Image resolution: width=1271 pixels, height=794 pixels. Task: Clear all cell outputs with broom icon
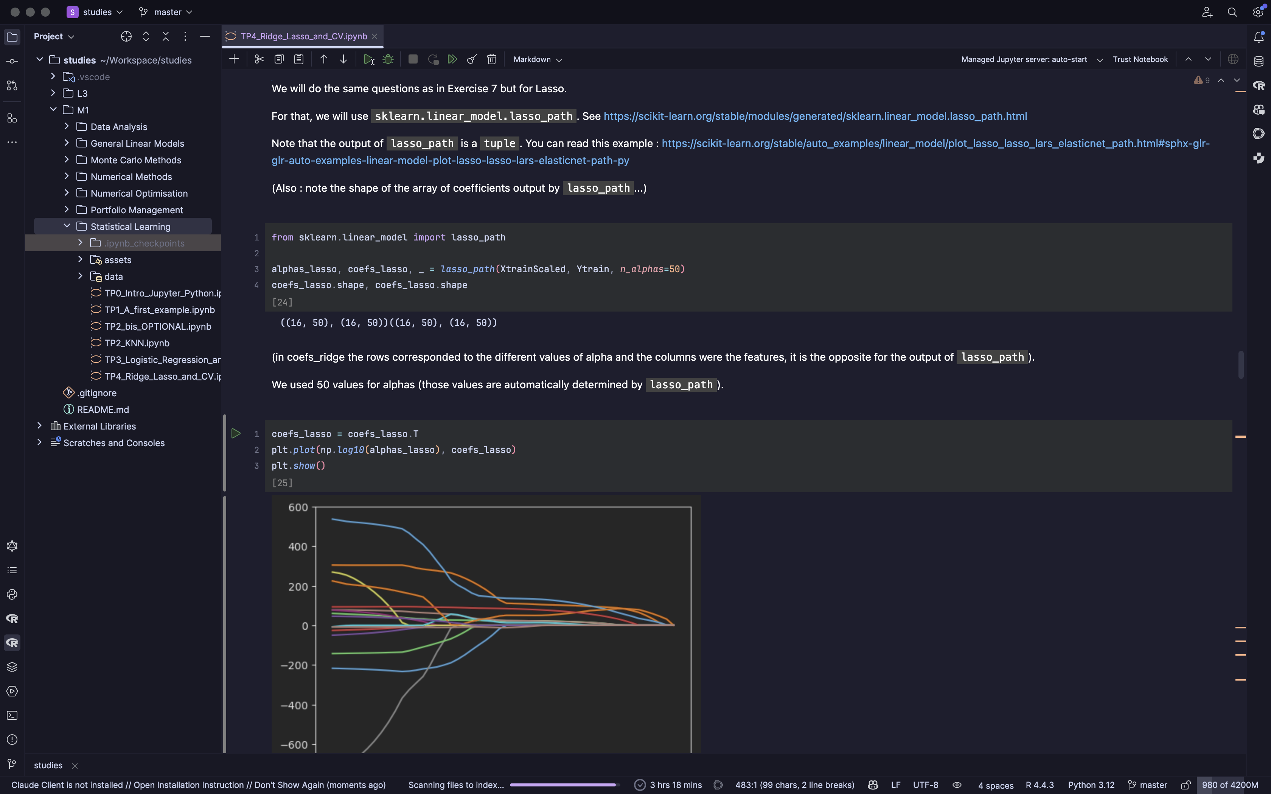coord(471,59)
